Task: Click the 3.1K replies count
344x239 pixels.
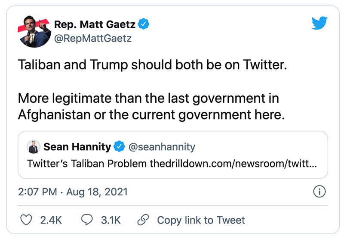Action: tap(111, 220)
